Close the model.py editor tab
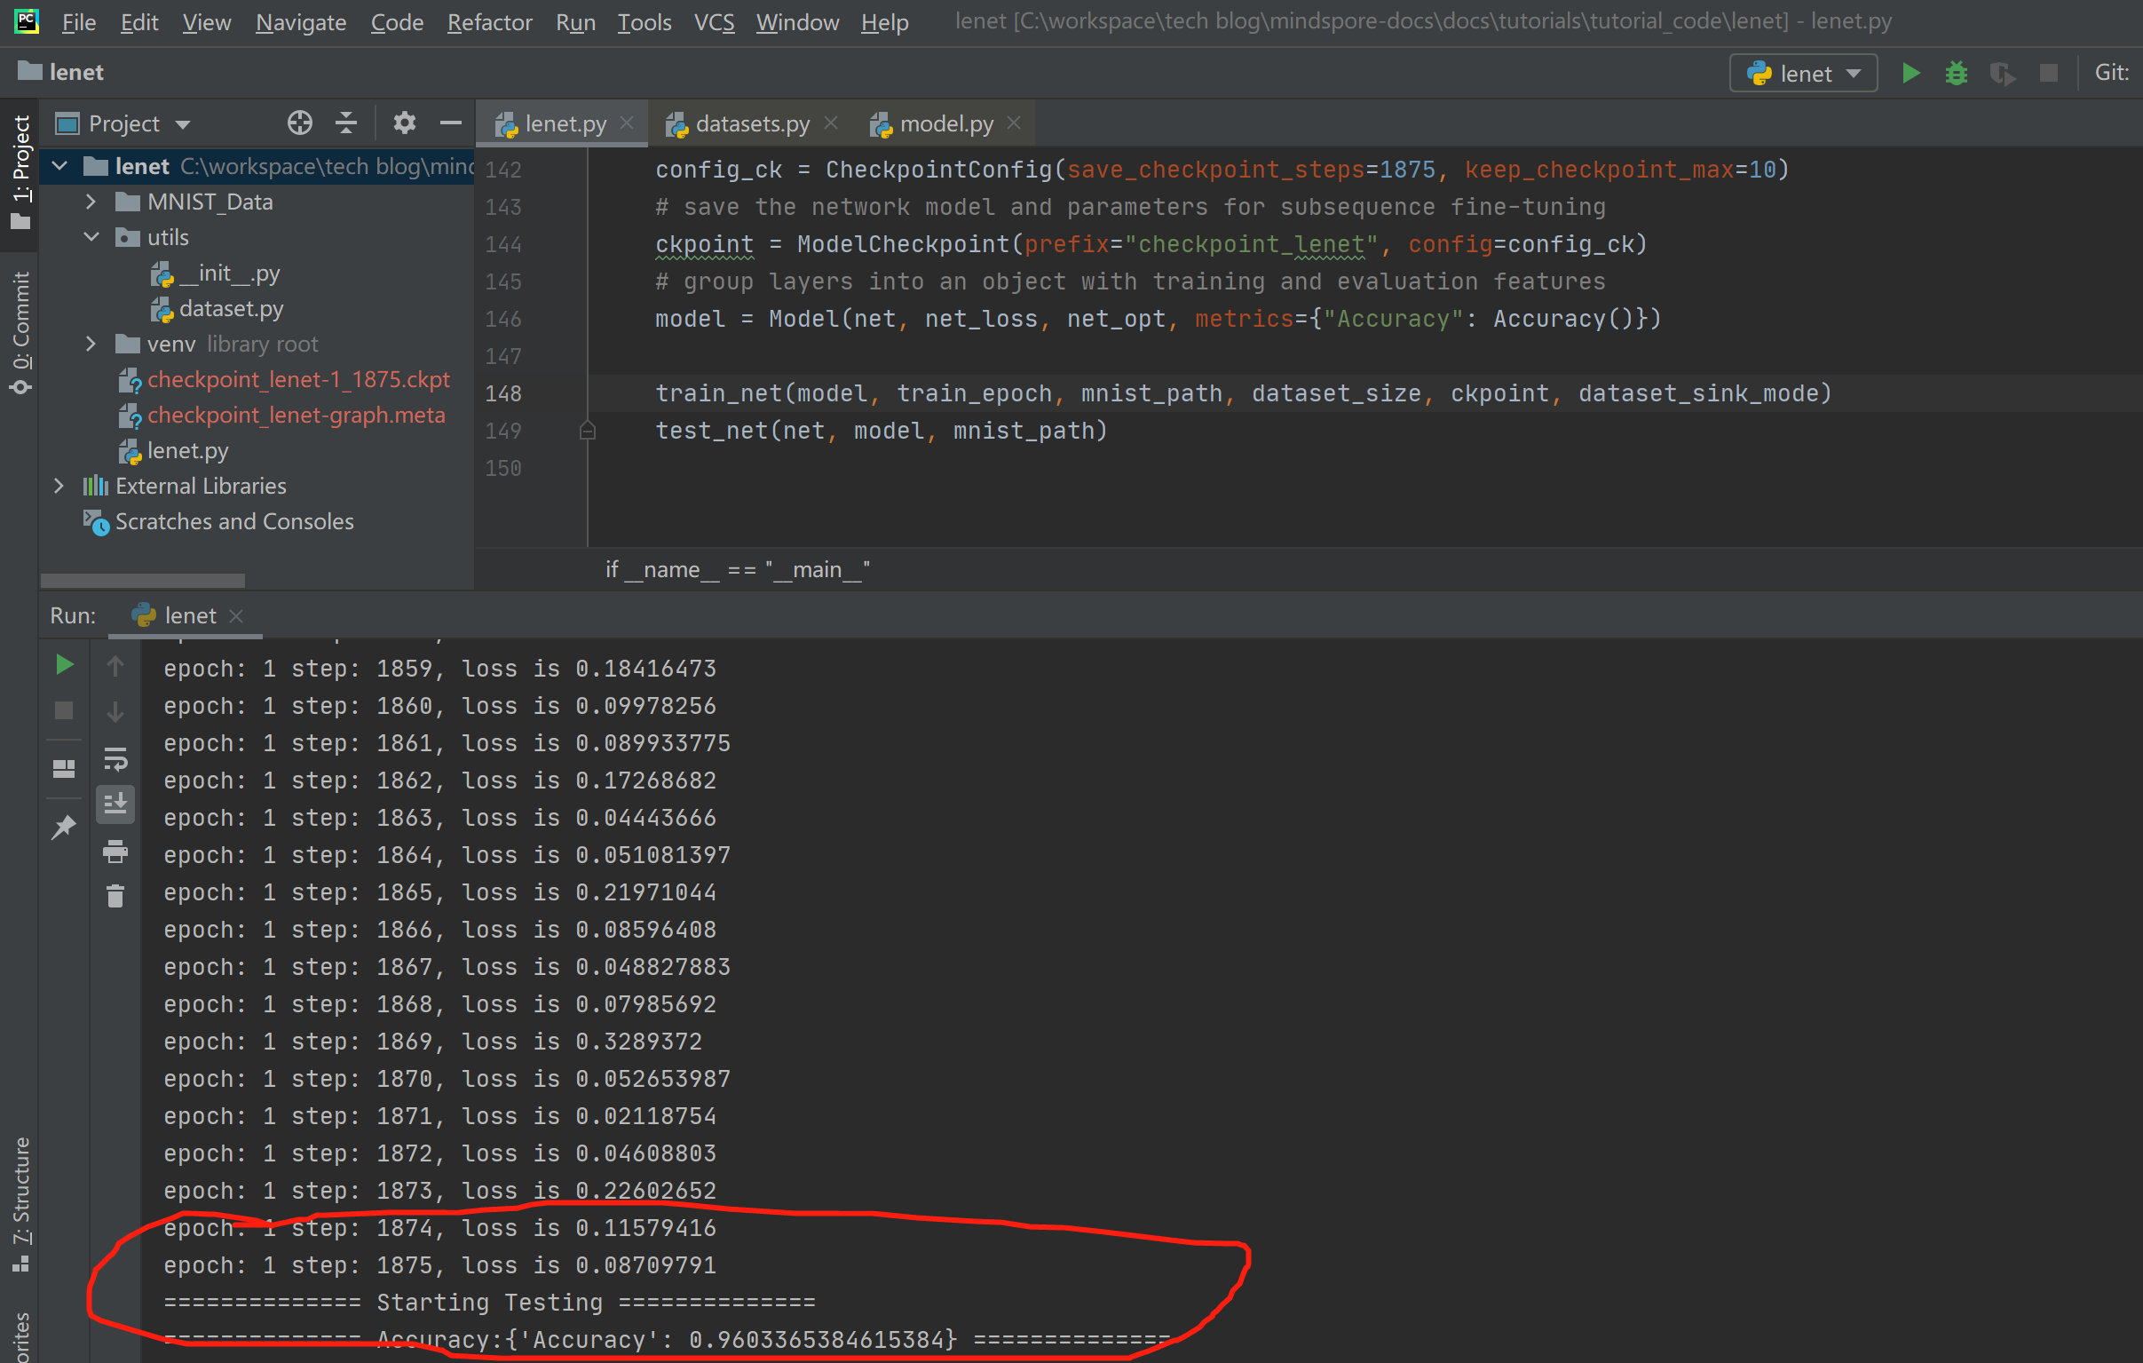 [x=1014, y=123]
